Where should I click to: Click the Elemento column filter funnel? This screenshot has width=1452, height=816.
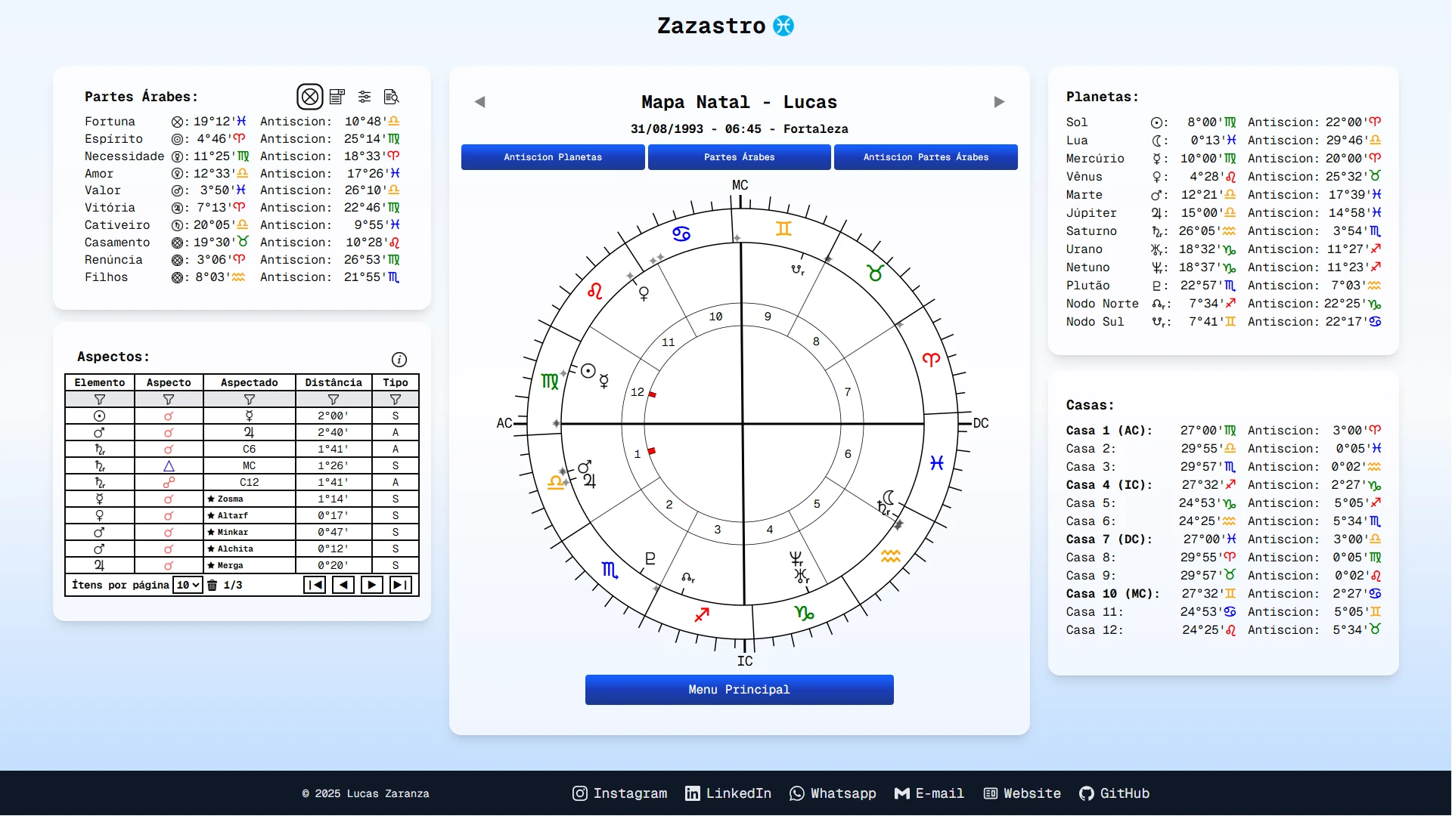point(98,399)
